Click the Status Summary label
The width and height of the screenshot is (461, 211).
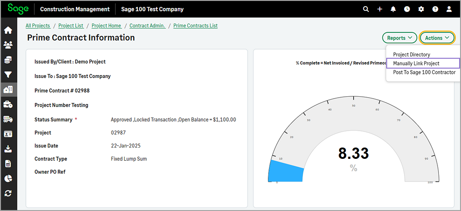53,120
